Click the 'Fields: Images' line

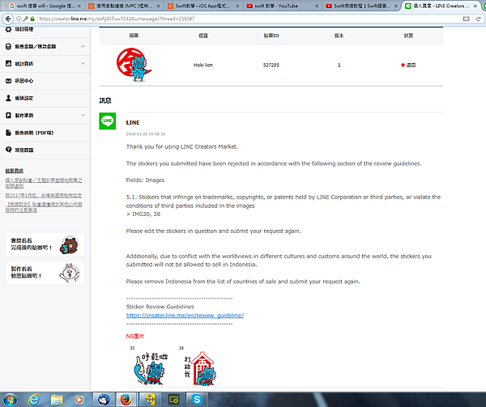pos(145,180)
